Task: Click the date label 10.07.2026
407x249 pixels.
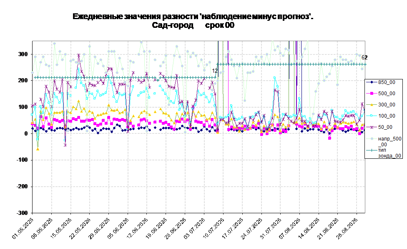Action: click(214, 228)
